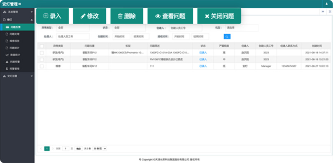Click the 创建时间 column header in table
This screenshot has height=163, width=333.
[x=317, y=46]
